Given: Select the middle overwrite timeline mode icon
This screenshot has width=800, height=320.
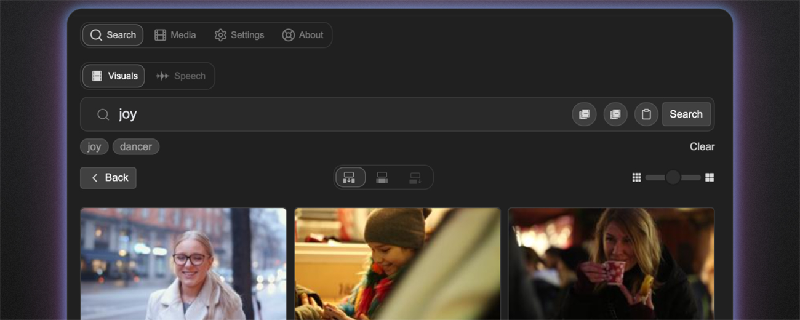Looking at the screenshot, I should tap(382, 178).
